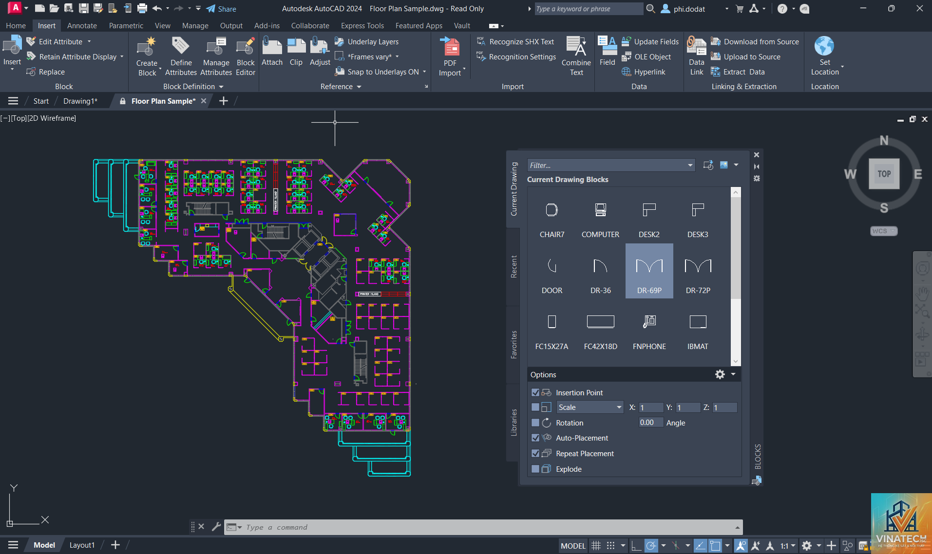
Task: Add a Hyperlink
Action: click(644, 72)
